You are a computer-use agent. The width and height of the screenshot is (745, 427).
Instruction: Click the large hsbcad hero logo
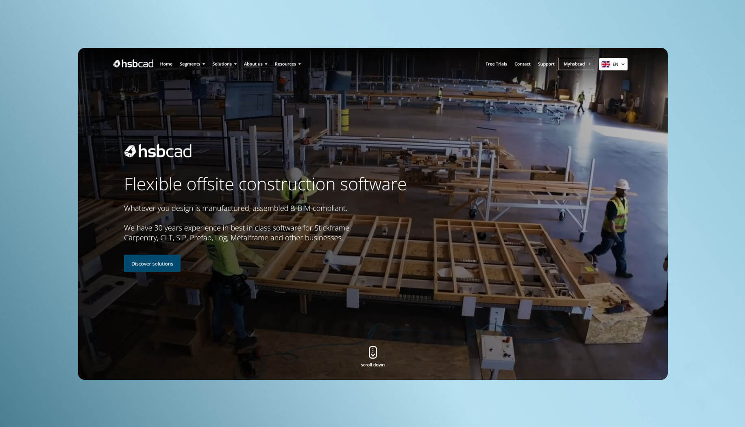coord(158,151)
